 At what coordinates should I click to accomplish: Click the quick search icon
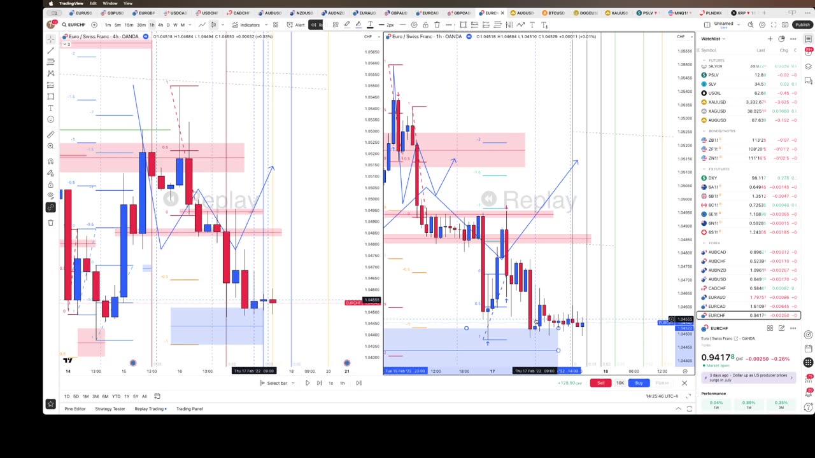coord(751,25)
